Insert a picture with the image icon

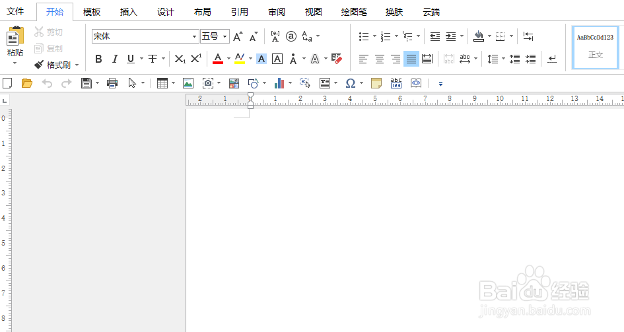188,83
